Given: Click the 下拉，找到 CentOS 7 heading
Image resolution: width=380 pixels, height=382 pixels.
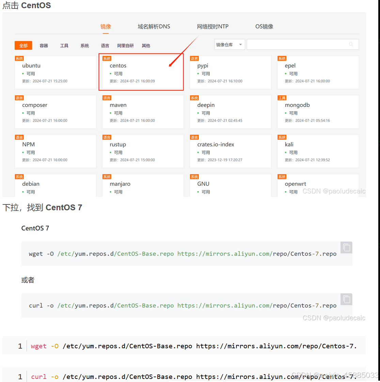Looking at the screenshot, I should click(42, 208).
